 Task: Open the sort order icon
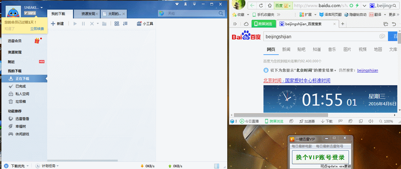(125, 24)
